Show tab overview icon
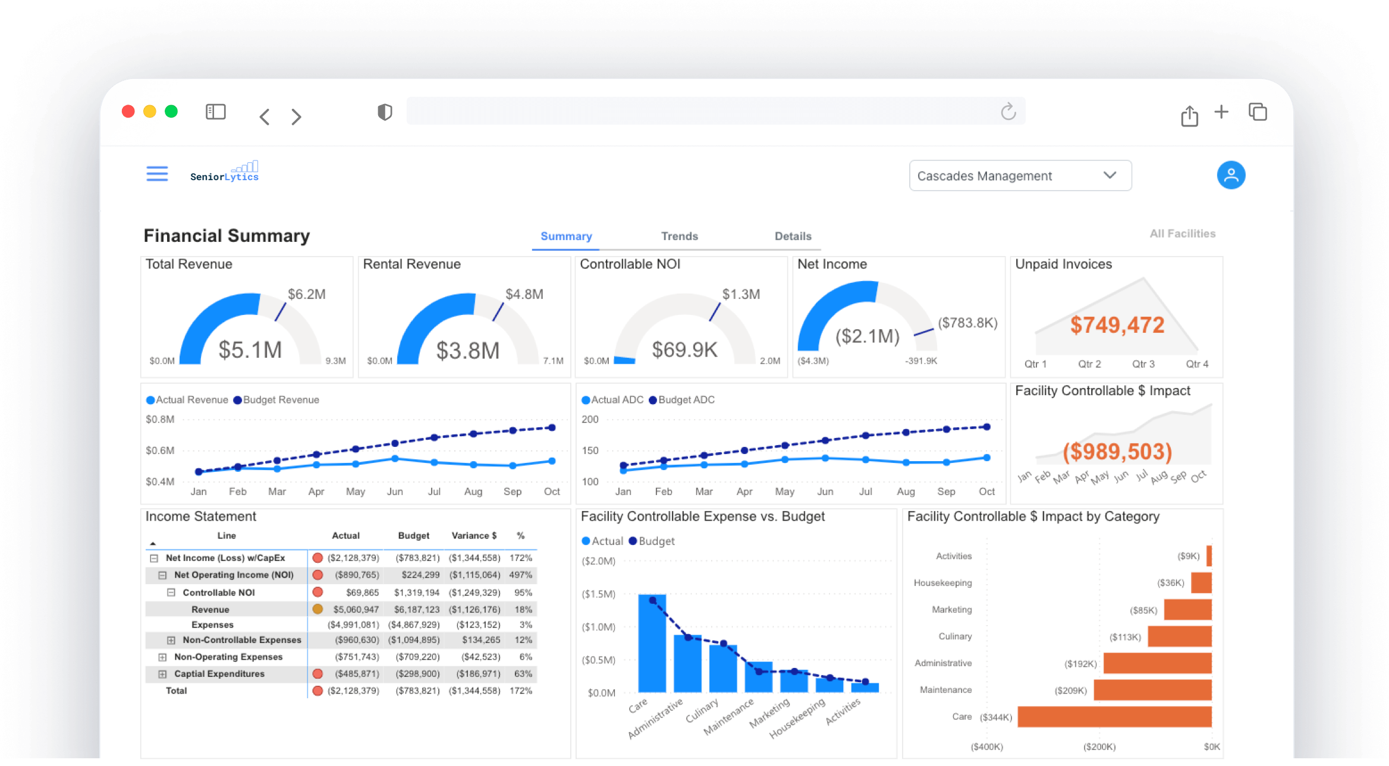Image resolution: width=1389 pixels, height=766 pixels. pos(1258,112)
